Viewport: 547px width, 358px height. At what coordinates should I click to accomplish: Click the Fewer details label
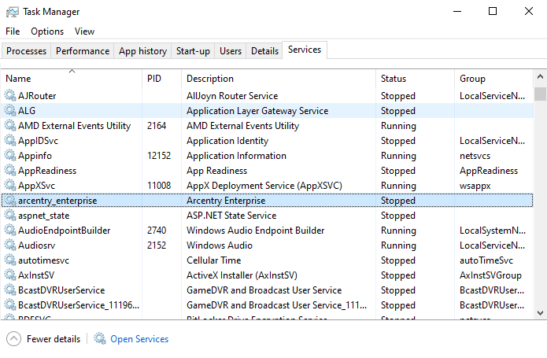pos(54,339)
